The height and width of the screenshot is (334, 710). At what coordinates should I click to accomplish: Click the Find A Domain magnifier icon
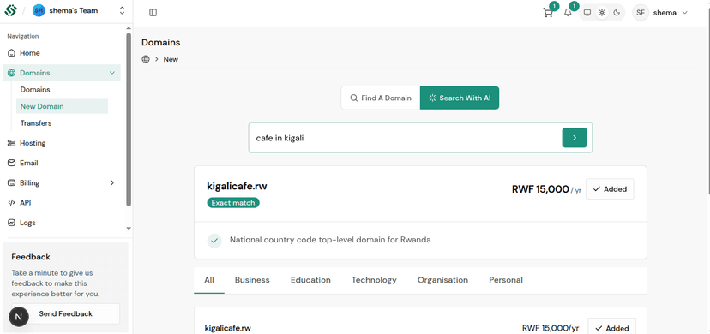[x=353, y=98]
